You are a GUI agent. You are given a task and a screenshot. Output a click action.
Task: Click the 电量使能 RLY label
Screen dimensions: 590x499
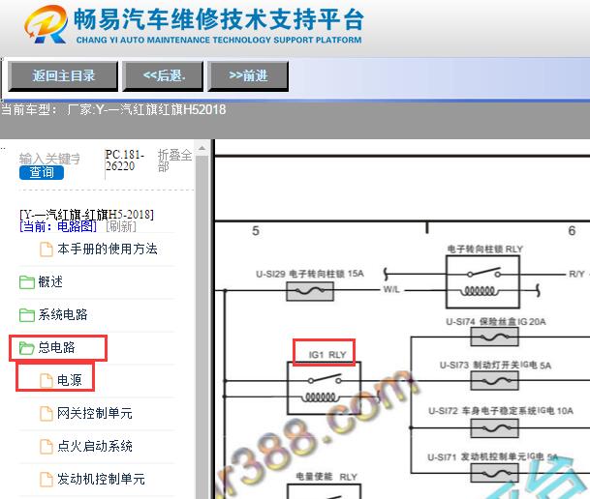[x=326, y=477]
